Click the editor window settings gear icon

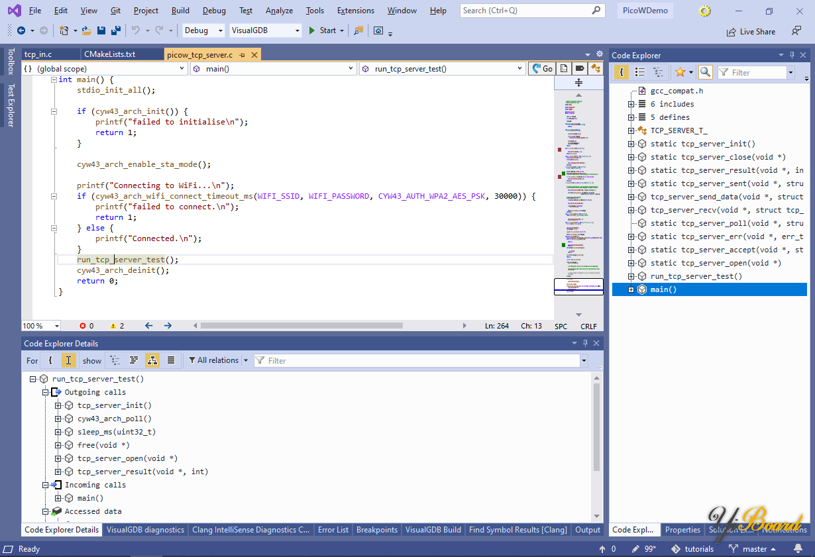(x=599, y=54)
